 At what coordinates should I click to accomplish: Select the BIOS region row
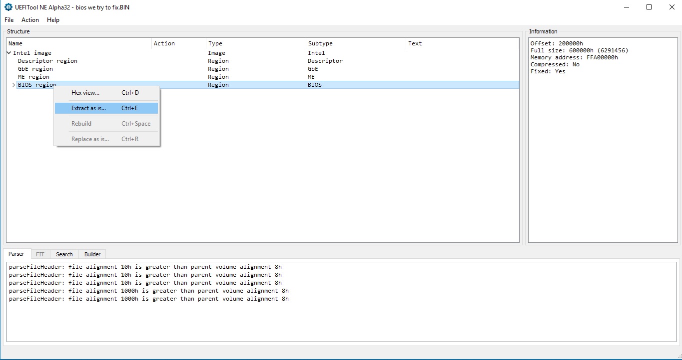(263, 85)
